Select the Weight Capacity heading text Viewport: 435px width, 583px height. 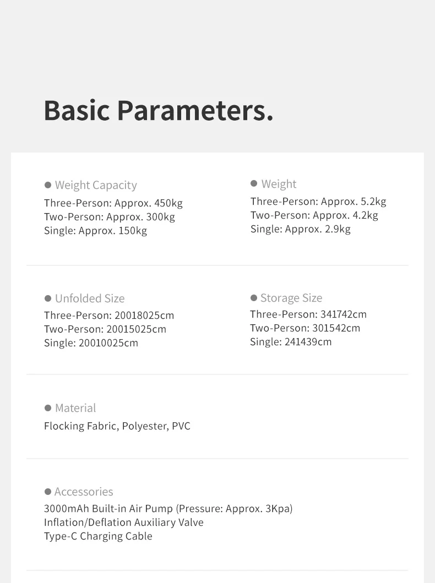96,185
